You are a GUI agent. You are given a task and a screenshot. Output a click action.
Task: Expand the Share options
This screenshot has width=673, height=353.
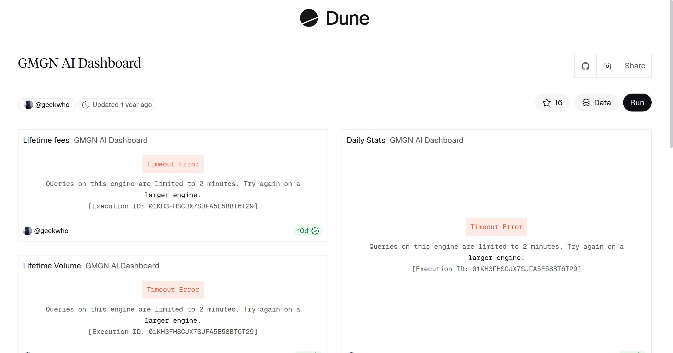[x=635, y=66]
